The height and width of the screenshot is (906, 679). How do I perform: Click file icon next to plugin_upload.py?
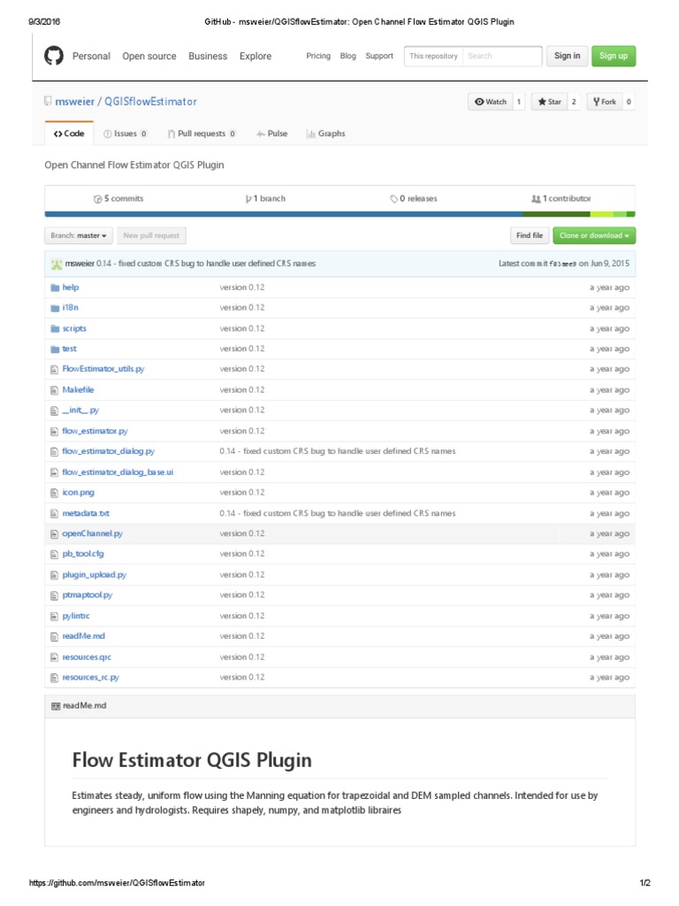point(54,575)
